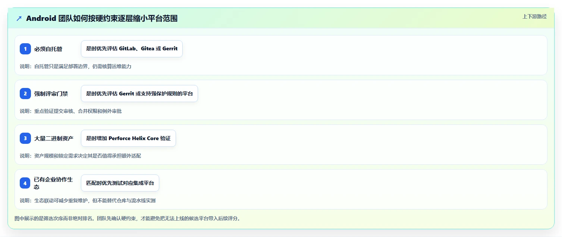Click step number 4 badge

[x=25, y=183]
